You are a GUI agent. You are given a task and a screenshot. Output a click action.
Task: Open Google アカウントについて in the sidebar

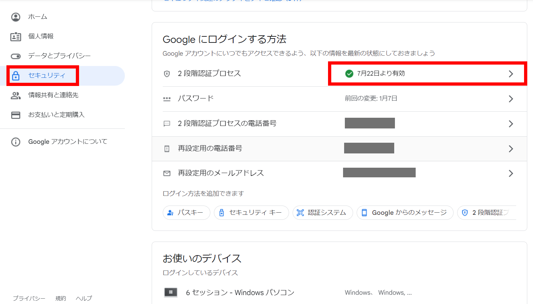pyautogui.click(x=62, y=142)
